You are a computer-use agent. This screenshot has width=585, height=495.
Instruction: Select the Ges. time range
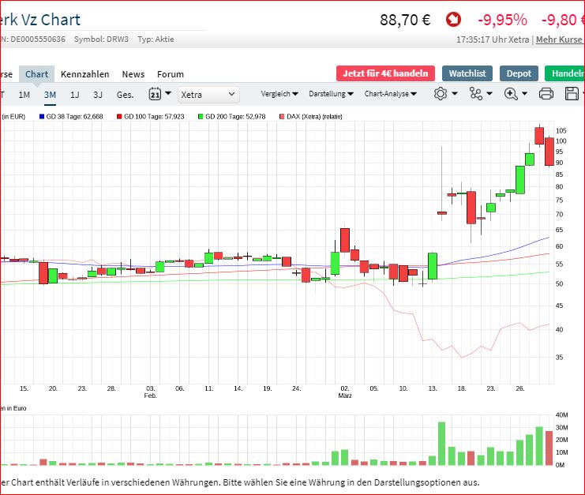click(125, 95)
